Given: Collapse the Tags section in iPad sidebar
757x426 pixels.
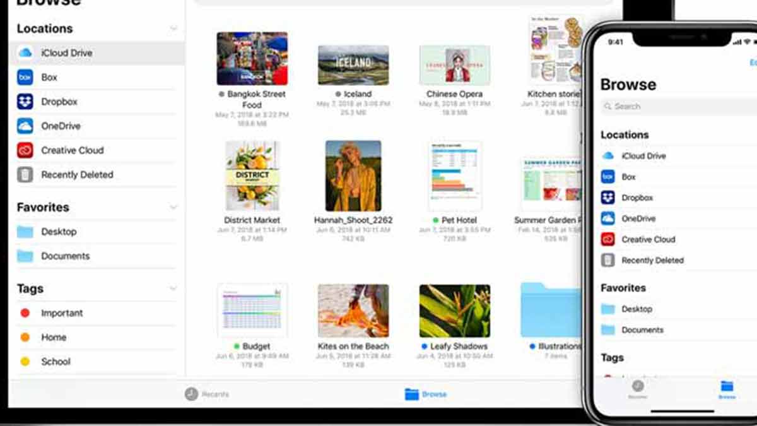Looking at the screenshot, I should tap(173, 288).
